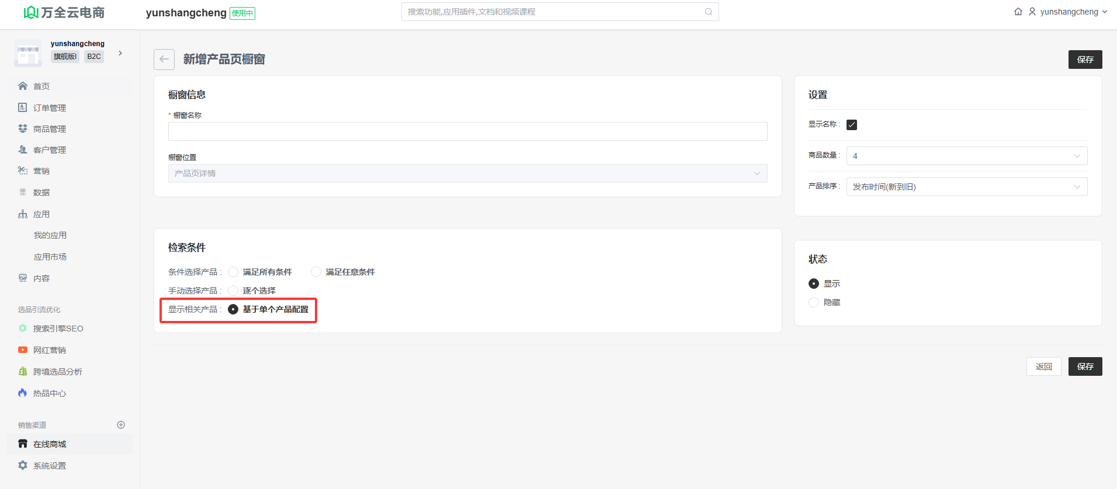Screen dimensions: 1117x489
Task: Open 网红营销 in the sidebar
Action: point(50,350)
